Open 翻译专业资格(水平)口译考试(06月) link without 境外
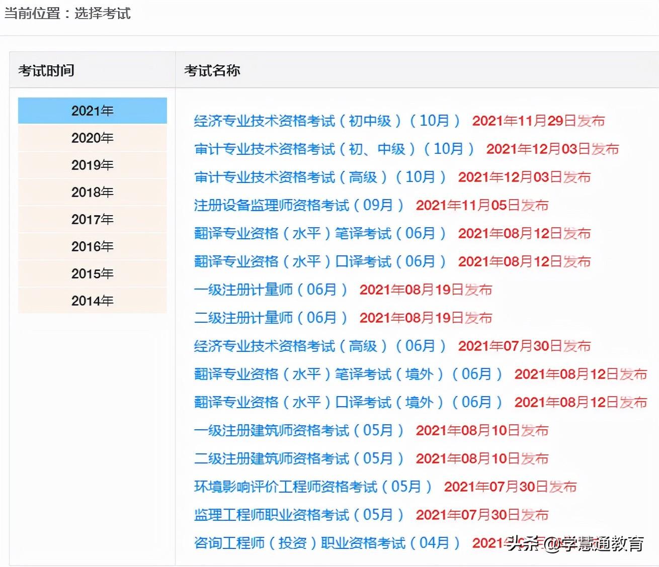Viewport: 659px width, 567px height. [320, 261]
